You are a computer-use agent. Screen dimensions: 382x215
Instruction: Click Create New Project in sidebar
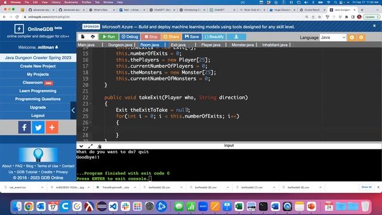coord(38,66)
